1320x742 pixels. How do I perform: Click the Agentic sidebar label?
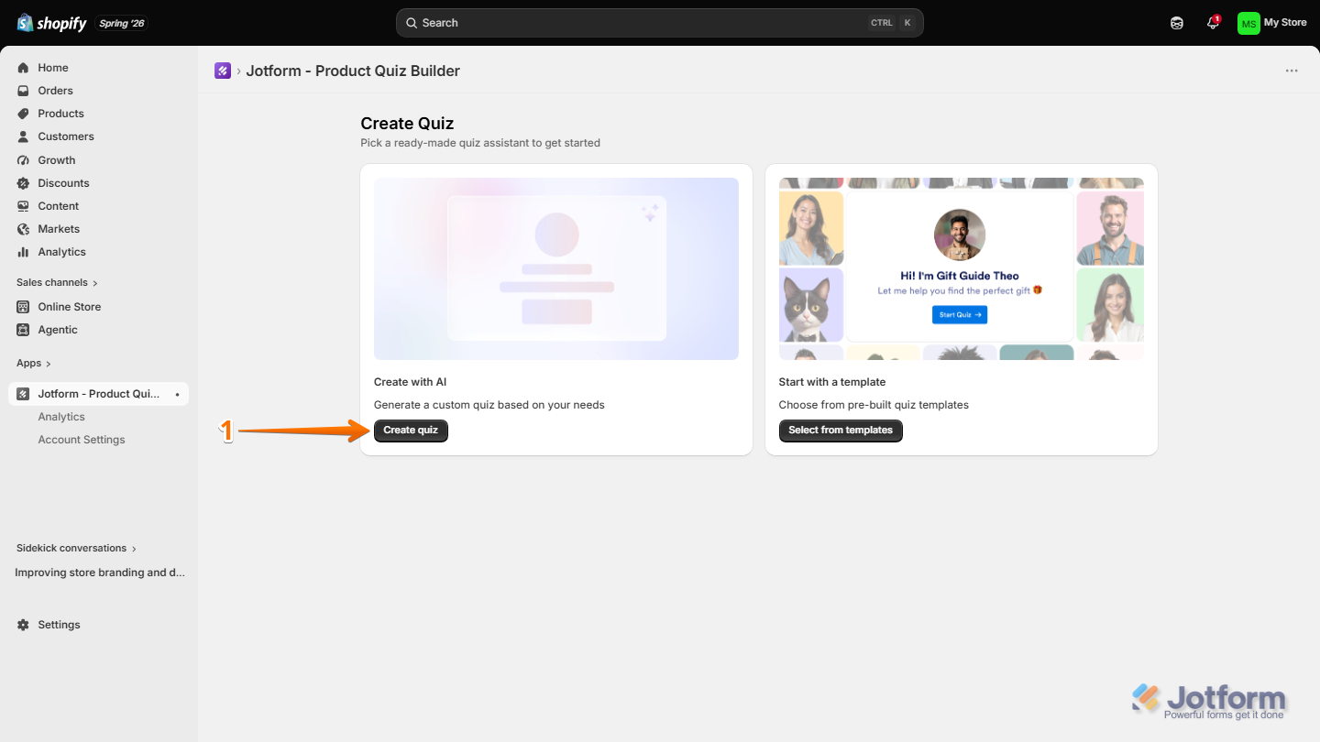tap(58, 330)
